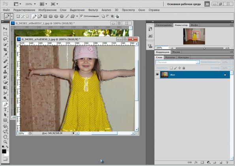235x166 pixels.
Task: Select the Pen tool in left toolbox
Action: pos(5,104)
